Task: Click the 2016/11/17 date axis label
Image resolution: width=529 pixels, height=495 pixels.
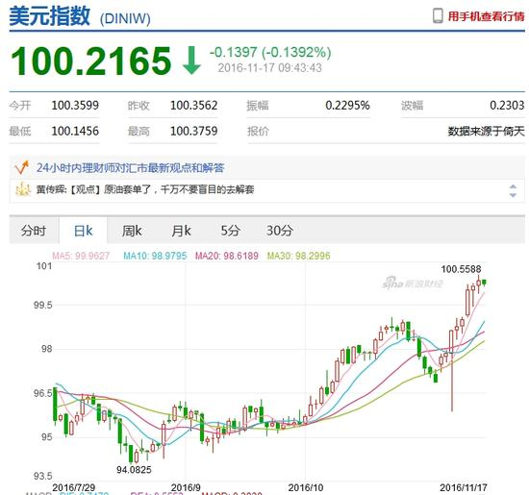Action: [464, 487]
